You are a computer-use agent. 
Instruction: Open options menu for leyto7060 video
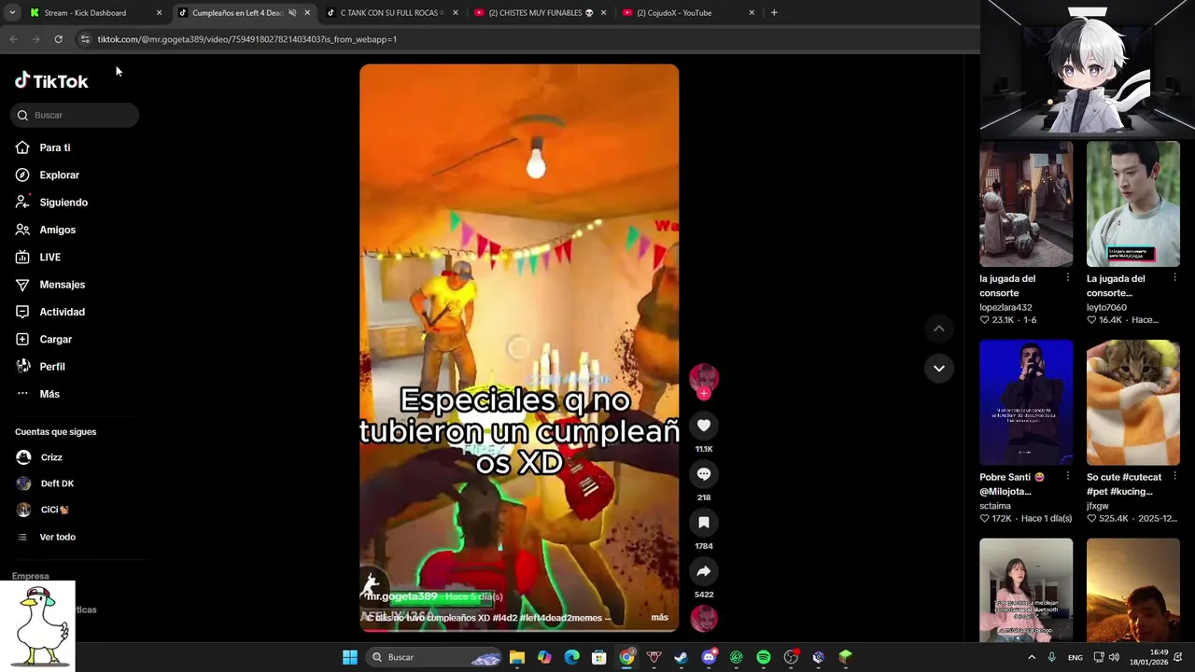pos(1174,278)
